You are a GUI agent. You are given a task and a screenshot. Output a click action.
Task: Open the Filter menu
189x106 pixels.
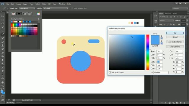pos(44,4)
